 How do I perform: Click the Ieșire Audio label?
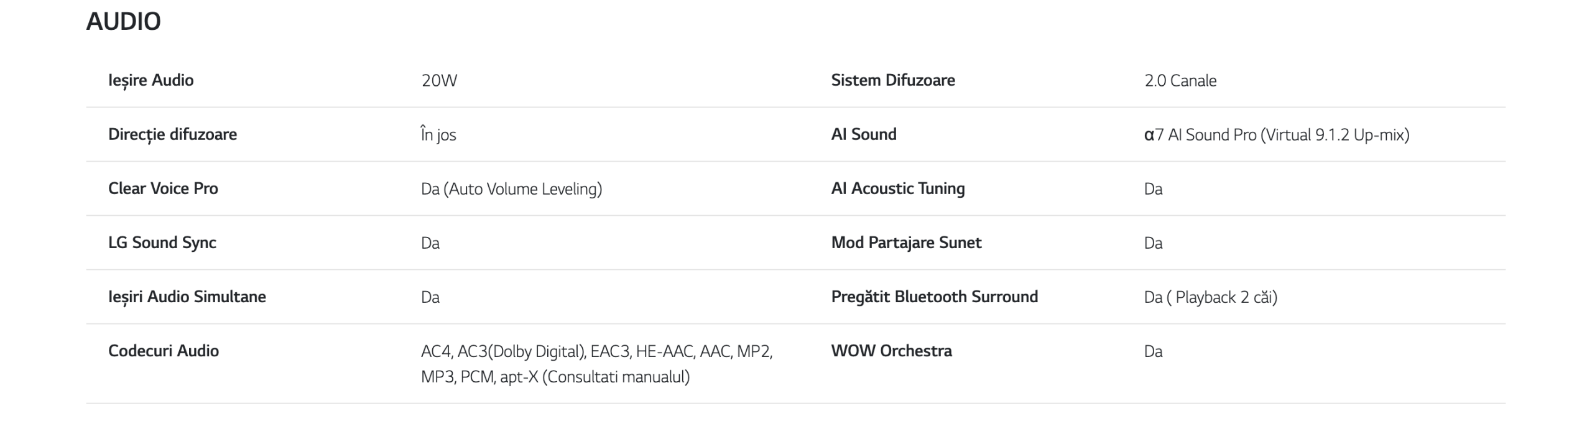click(150, 80)
